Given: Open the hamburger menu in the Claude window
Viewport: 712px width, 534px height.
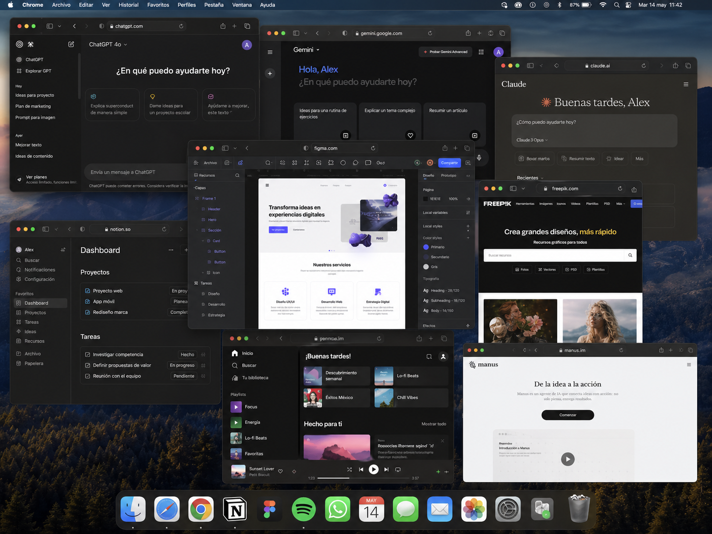Looking at the screenshot, I should (x=686, y=85).
